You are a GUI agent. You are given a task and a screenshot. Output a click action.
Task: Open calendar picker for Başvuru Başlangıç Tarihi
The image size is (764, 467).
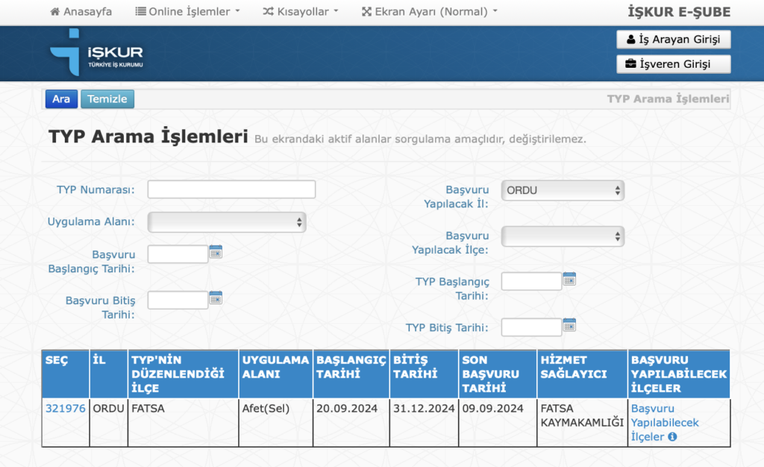[216, 252]
